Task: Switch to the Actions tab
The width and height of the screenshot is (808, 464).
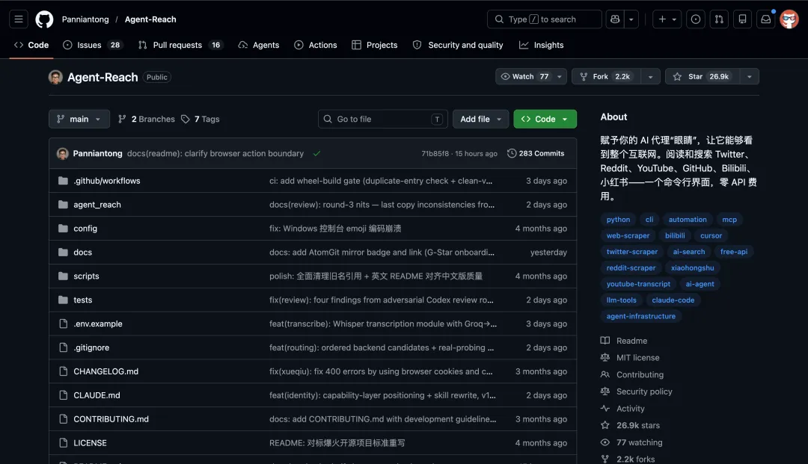Action: [316, 46]
